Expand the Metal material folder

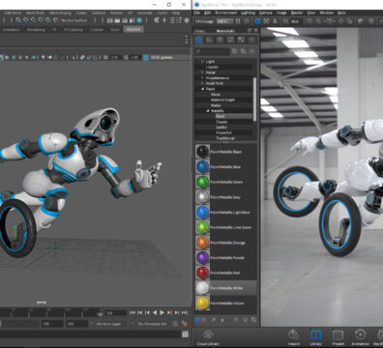click(x=202, y=72)
